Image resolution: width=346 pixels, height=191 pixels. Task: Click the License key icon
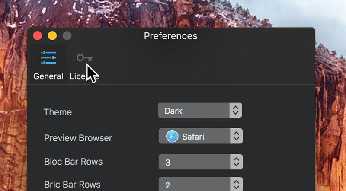coord(85,58)
